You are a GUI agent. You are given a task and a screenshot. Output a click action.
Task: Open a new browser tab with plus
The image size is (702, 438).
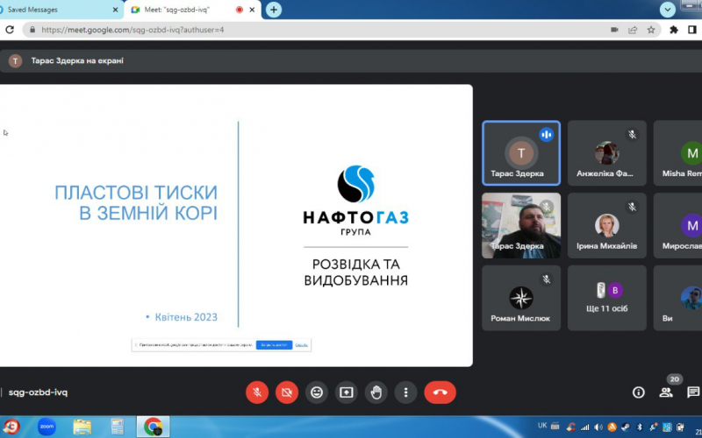(274, 10)
